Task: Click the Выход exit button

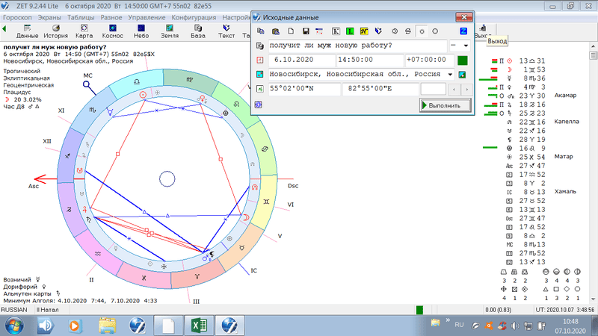Action: pyautogui.click(x=482, y=31)
